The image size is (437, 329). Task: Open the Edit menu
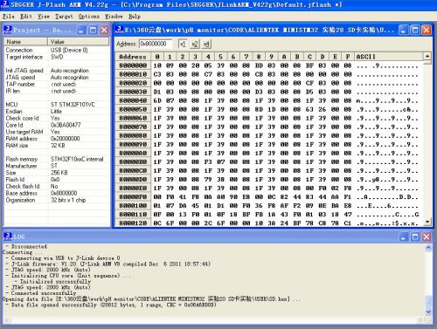[x=26, y=17]
